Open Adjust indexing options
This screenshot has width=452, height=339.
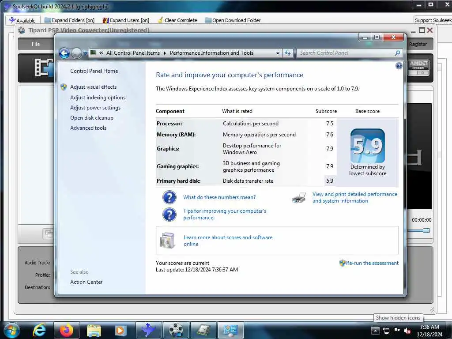(x=98, y=98)
